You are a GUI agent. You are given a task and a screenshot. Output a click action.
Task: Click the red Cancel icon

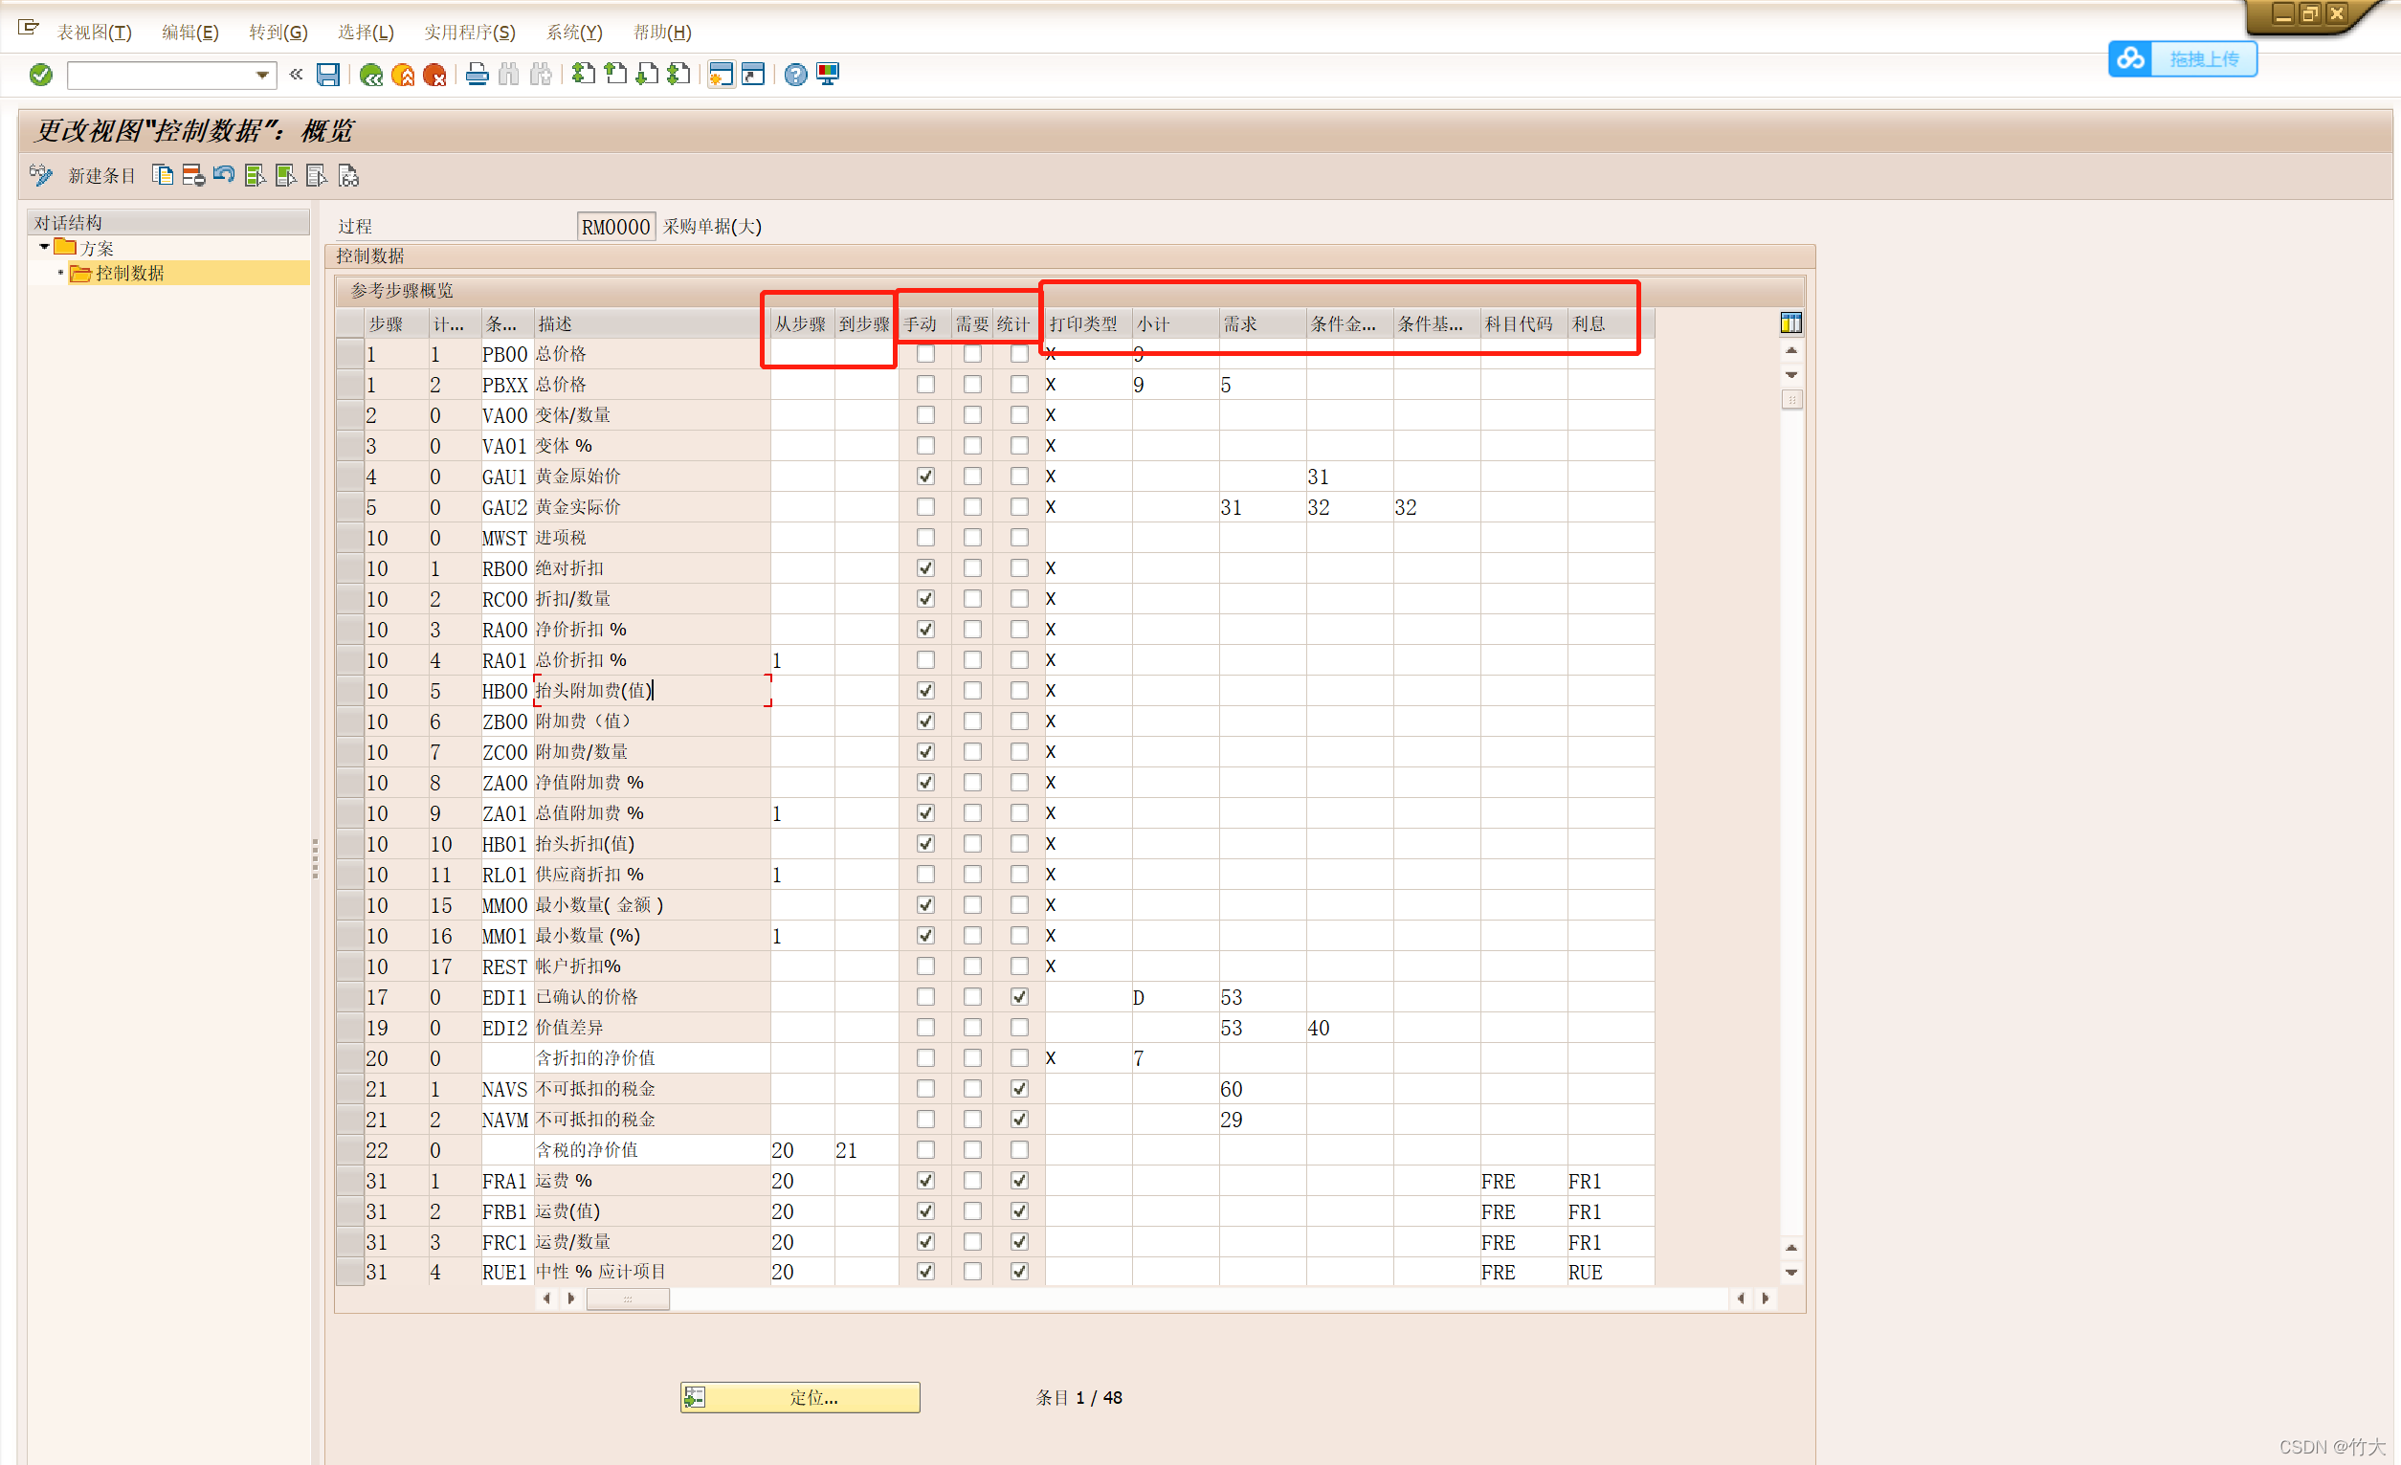(x=434, y=74)
